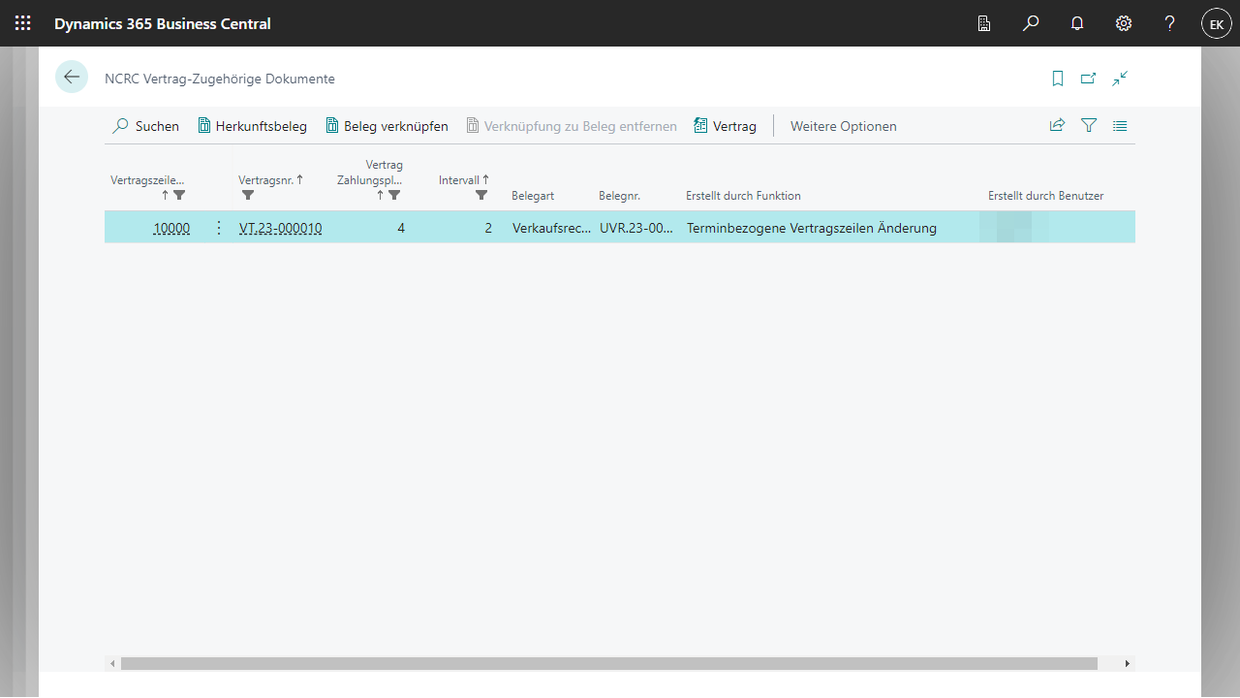
Task: Click the back arrow button
Action: (72, 78)
